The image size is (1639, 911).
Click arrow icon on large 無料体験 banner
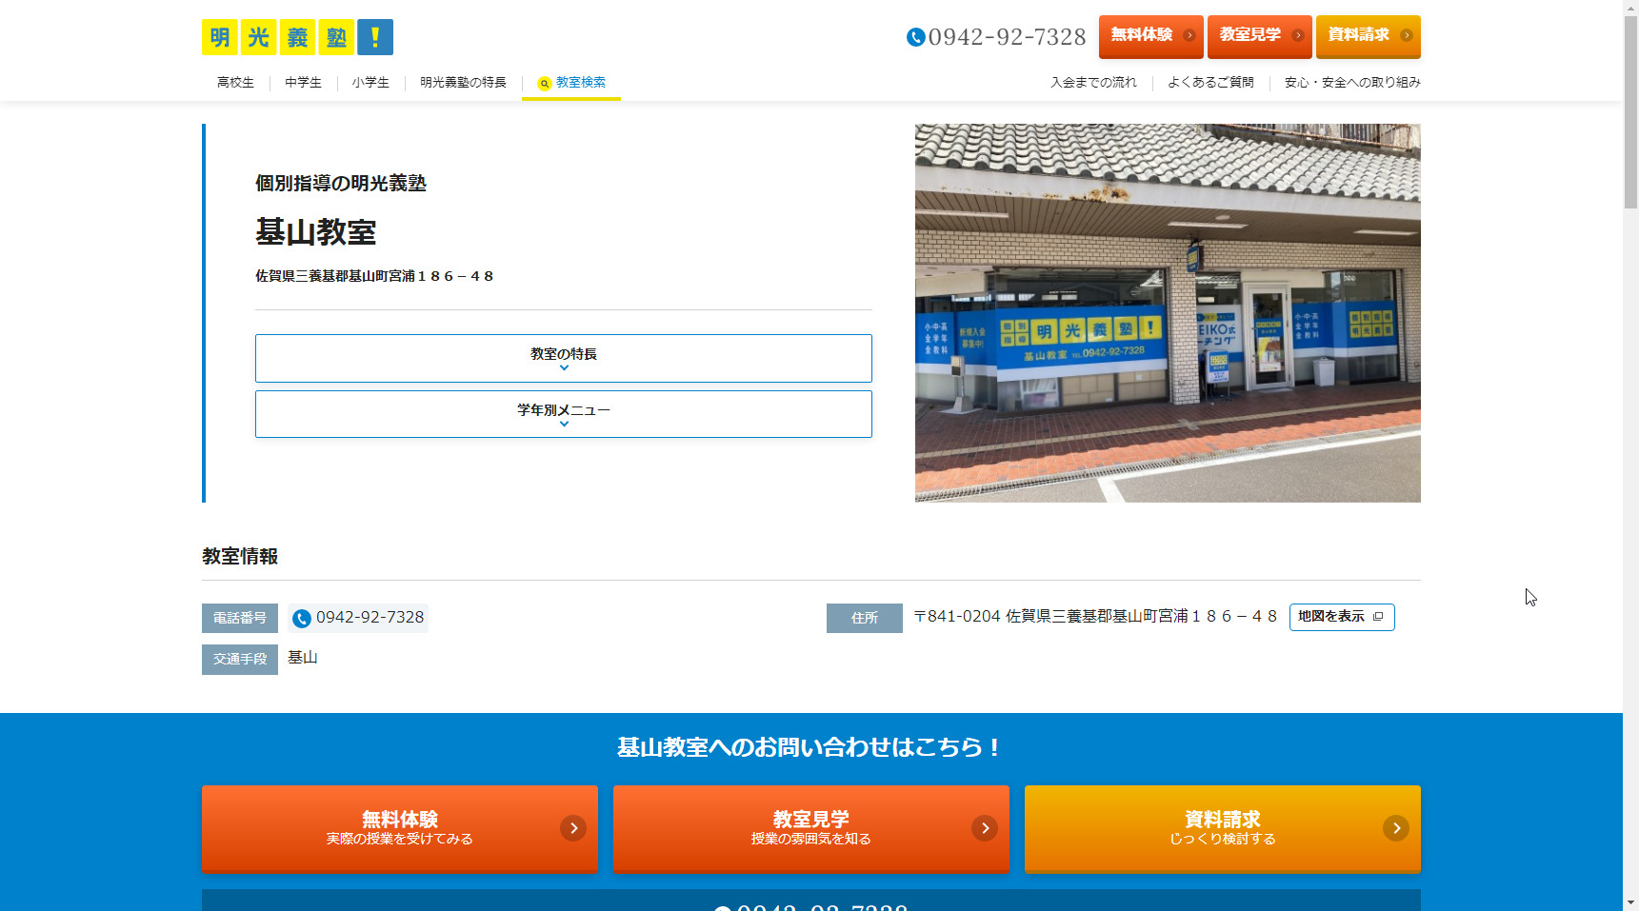click(573, 828)
